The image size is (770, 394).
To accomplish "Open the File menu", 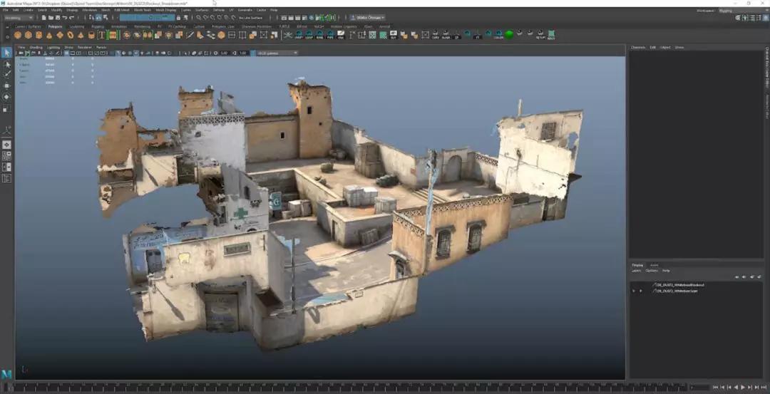I will (x=6, y=10).
